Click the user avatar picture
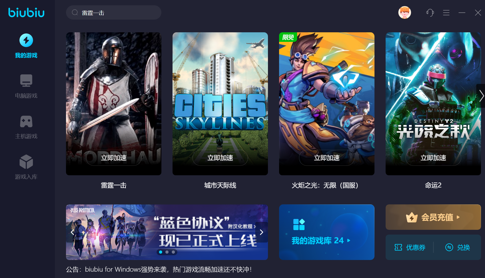The width and height of the screenshot is (485, 278). point(405,12)
